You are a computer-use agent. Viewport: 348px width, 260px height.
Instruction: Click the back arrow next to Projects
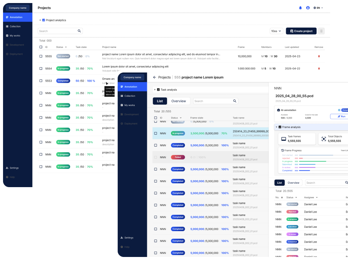pyautogui.click(x=154, y=77)
